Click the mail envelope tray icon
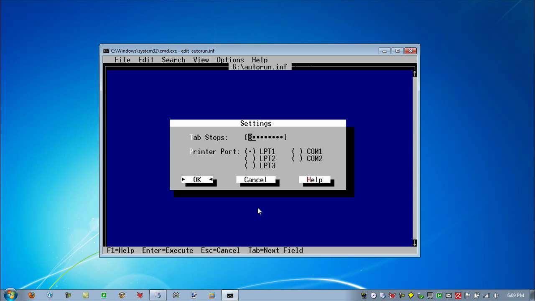Screen dimensions: 535x301 pos(448,296)
